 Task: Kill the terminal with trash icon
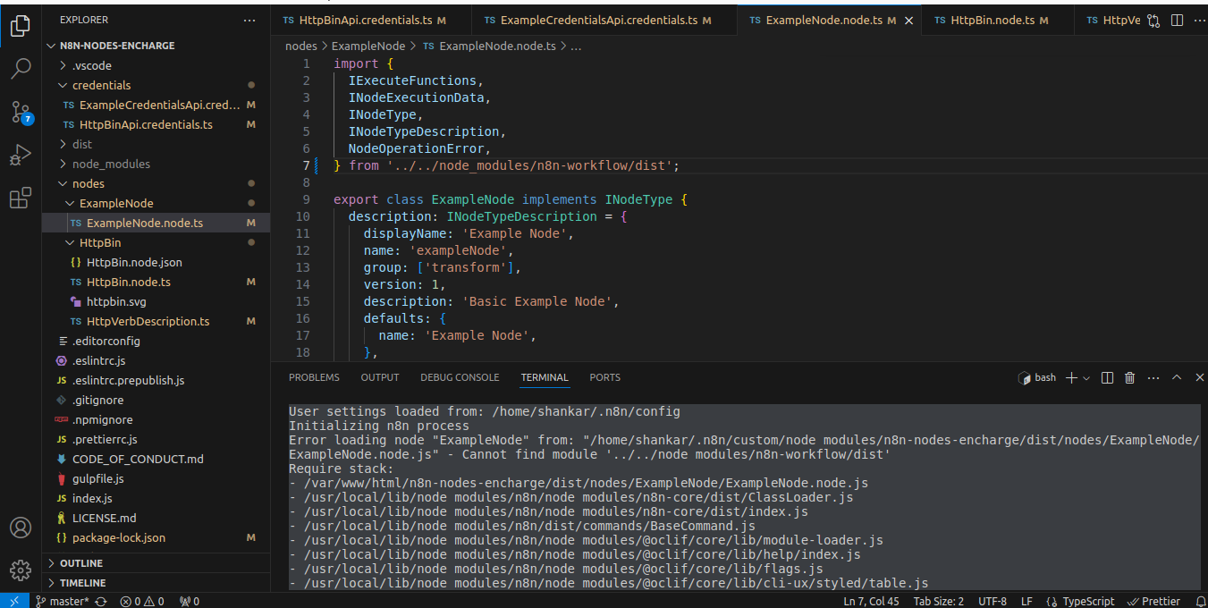click(1129, 378)
